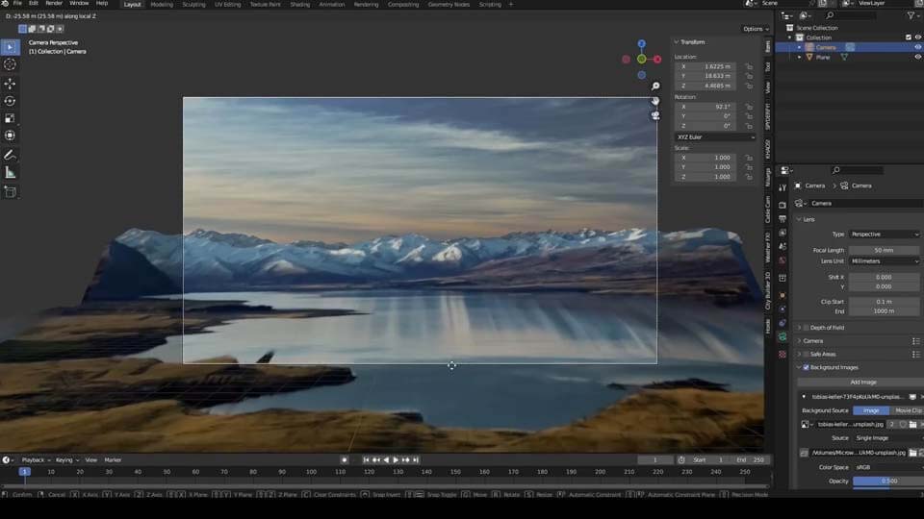
Task: Select the Add Cube tool
Action: pyautogui.click(x=10, y=192)
